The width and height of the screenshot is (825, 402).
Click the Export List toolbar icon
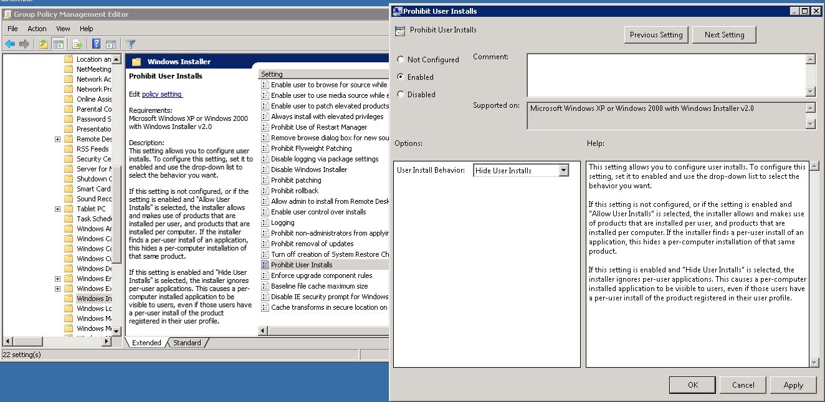point(77,44)
